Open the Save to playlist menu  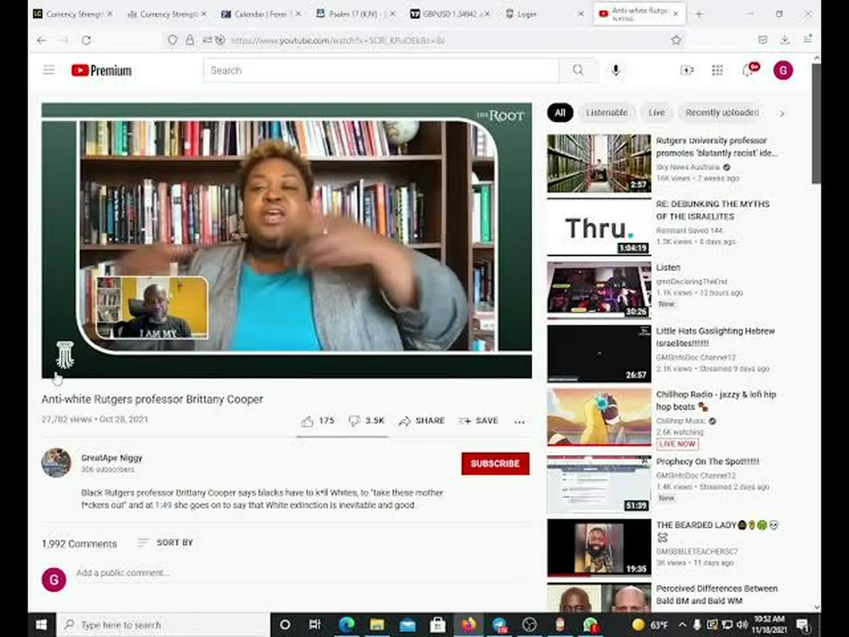[478, 421]
